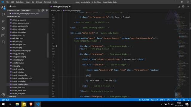Open File Explorer from taskbar

click(17, 104)
